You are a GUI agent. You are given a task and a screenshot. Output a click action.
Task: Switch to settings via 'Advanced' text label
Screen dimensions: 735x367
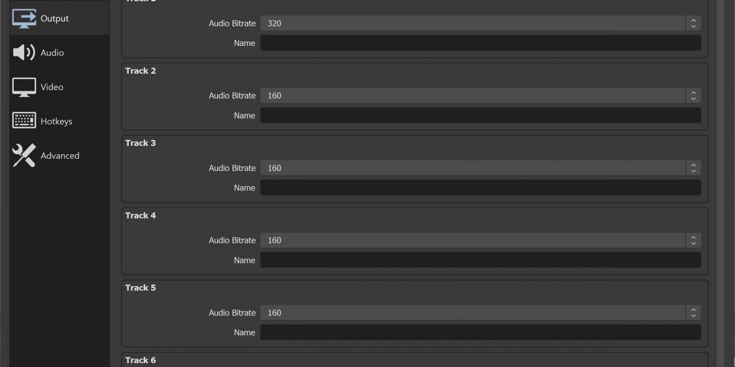(60, 156)
